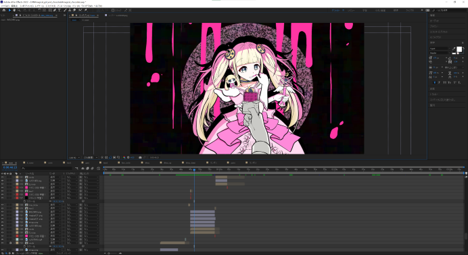The width and height of the screenshot is (468, 255).
Task: Toggle the timeline Frame Blending switch
Action: (x=87, y=169)
